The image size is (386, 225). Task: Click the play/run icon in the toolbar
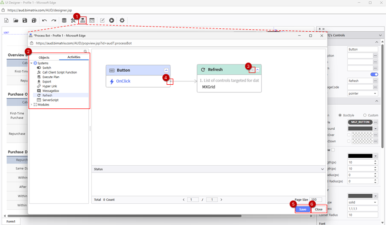pos(112,20)
